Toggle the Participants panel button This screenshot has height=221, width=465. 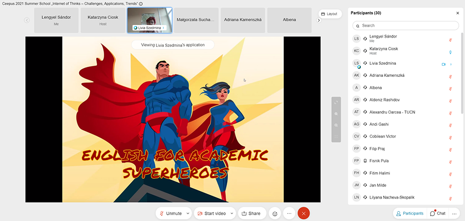pos(410,213)
